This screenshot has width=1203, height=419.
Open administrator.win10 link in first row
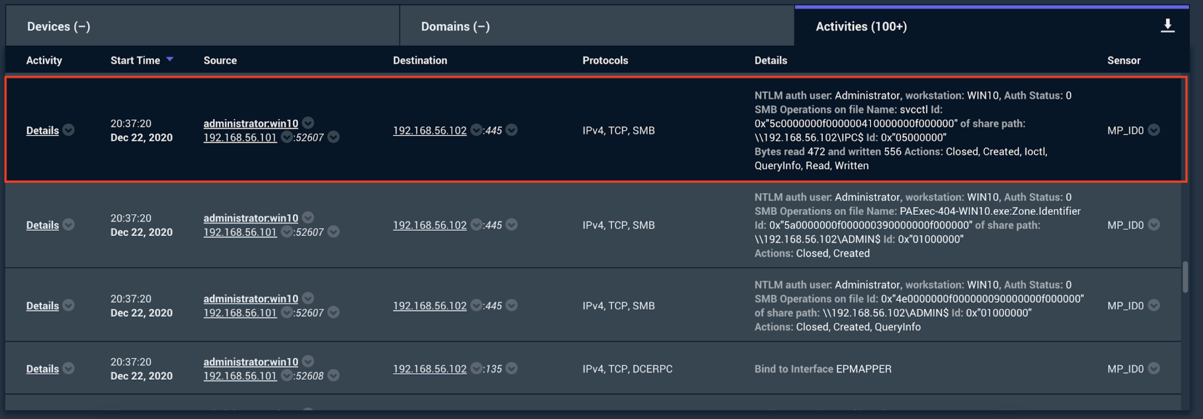point(251,123)
